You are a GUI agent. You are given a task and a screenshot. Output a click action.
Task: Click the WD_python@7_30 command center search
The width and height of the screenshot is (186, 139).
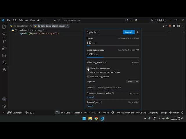[93, 20]
